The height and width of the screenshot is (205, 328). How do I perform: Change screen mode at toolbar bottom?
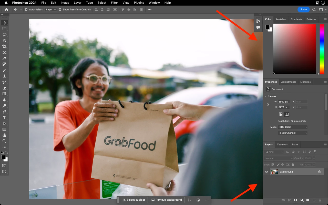point(4,172)
